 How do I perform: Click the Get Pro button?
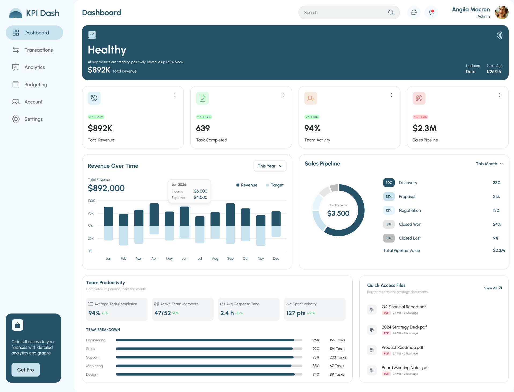point(25,369)
